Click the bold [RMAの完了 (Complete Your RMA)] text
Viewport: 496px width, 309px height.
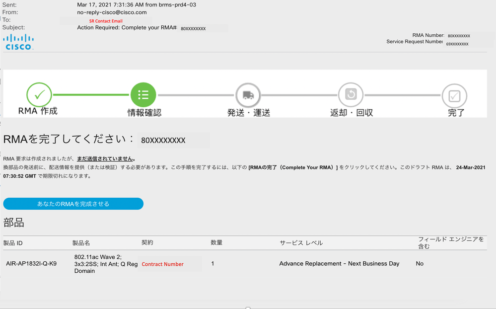(x=293, y=167)
